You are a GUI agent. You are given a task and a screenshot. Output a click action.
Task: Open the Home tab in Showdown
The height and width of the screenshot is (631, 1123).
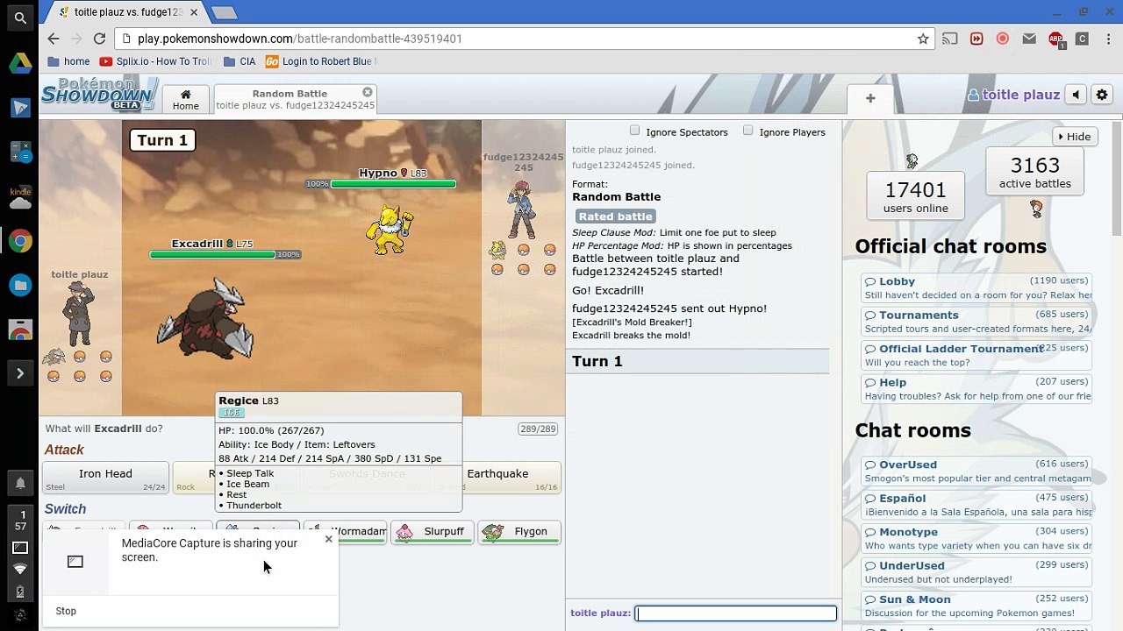[185, 99]
